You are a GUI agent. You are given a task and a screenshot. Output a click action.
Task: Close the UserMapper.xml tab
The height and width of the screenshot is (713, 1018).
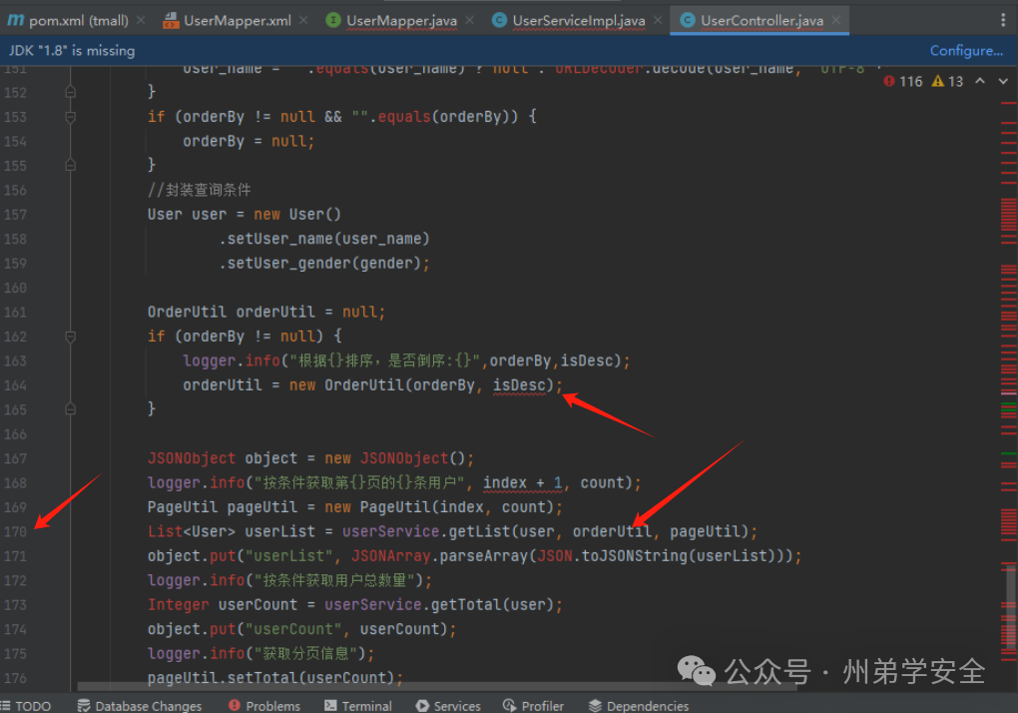coord(303,21)
